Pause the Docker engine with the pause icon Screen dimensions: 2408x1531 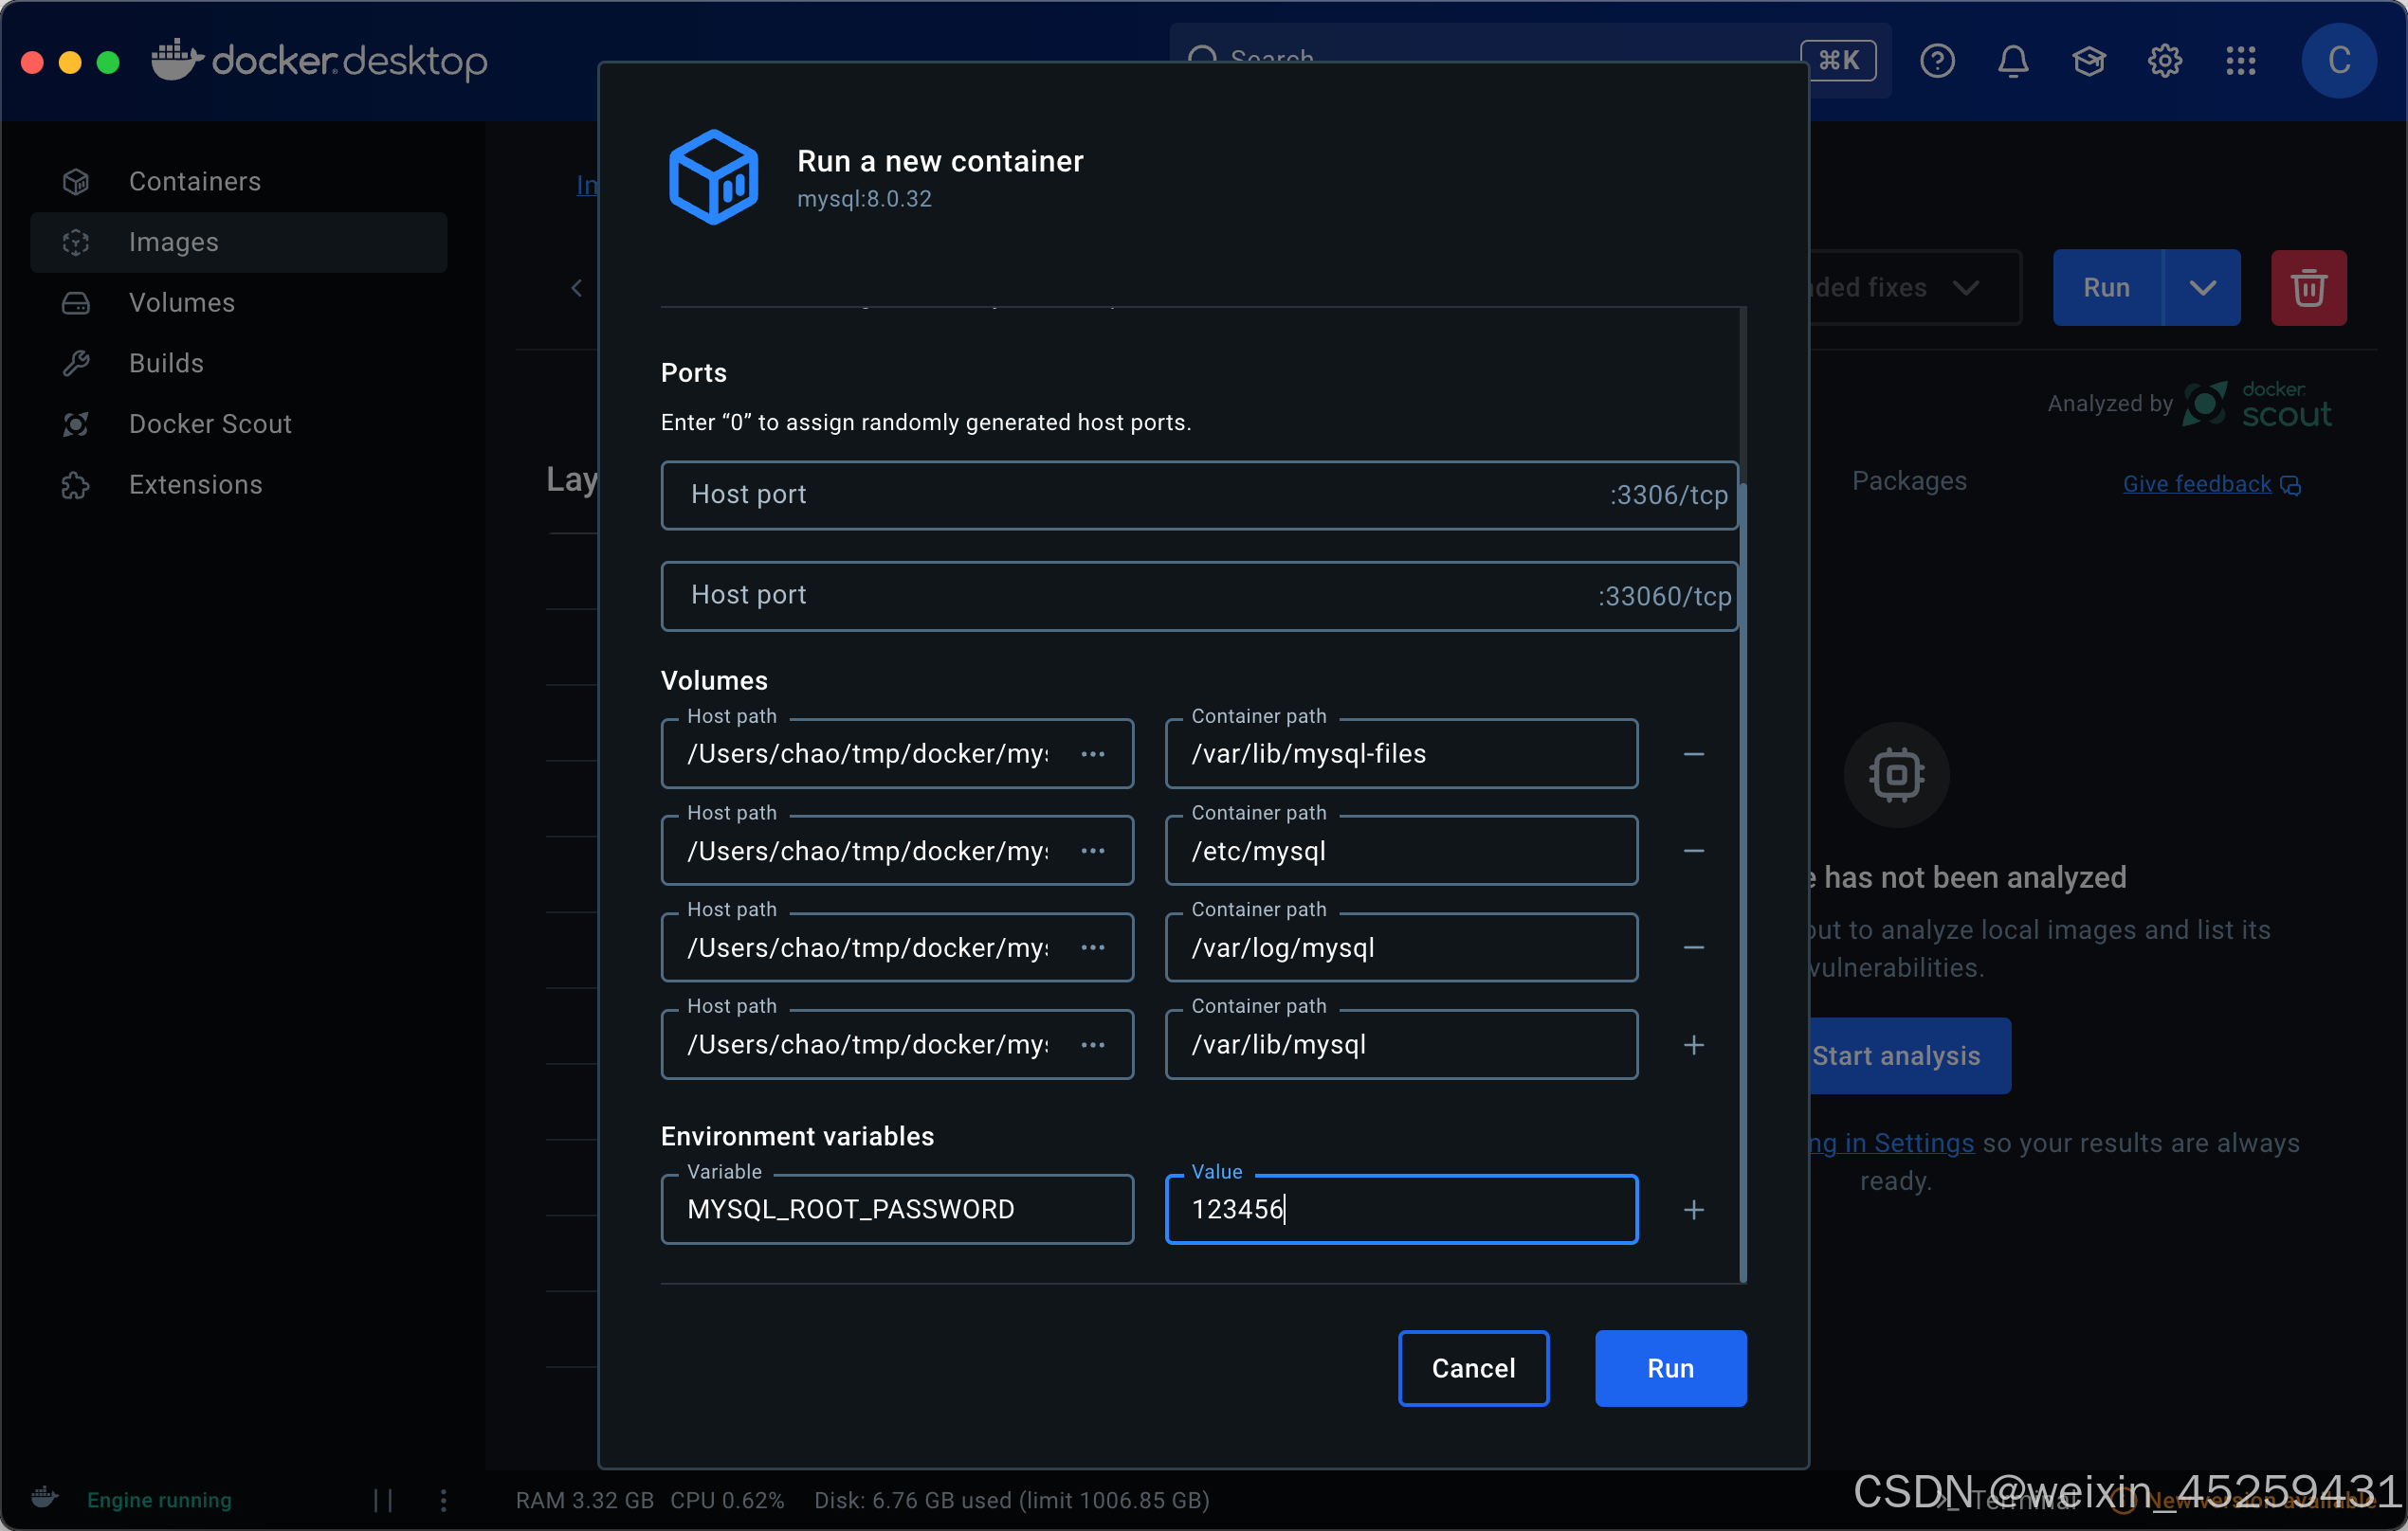tap(382, 1499)
